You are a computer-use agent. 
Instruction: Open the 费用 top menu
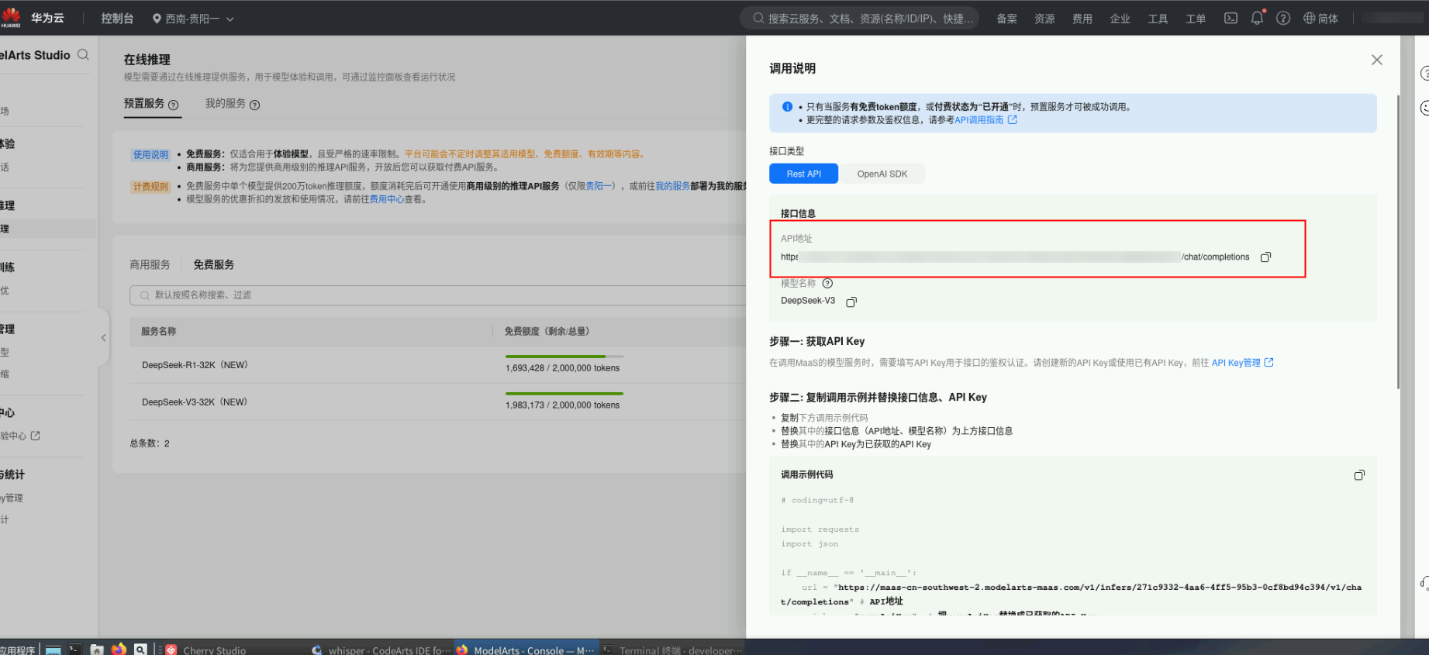coord(1082,19)
